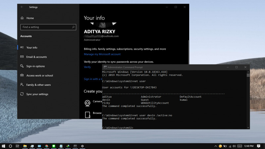Click the 12:40 PM clock
Viewport: 265px width, 149px height.
click(x=249, y=146)
